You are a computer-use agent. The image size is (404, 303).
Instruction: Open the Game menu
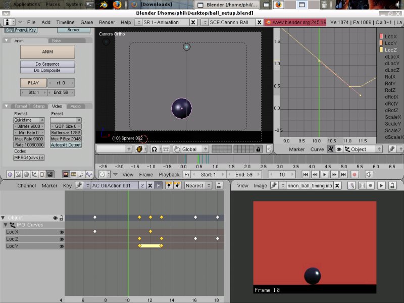pyautogui.click(x=86, y=22)
